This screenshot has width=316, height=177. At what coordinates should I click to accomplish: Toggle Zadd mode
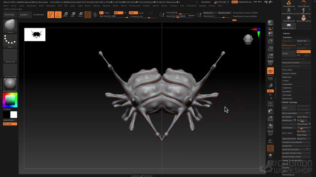[x=133, y=12]
